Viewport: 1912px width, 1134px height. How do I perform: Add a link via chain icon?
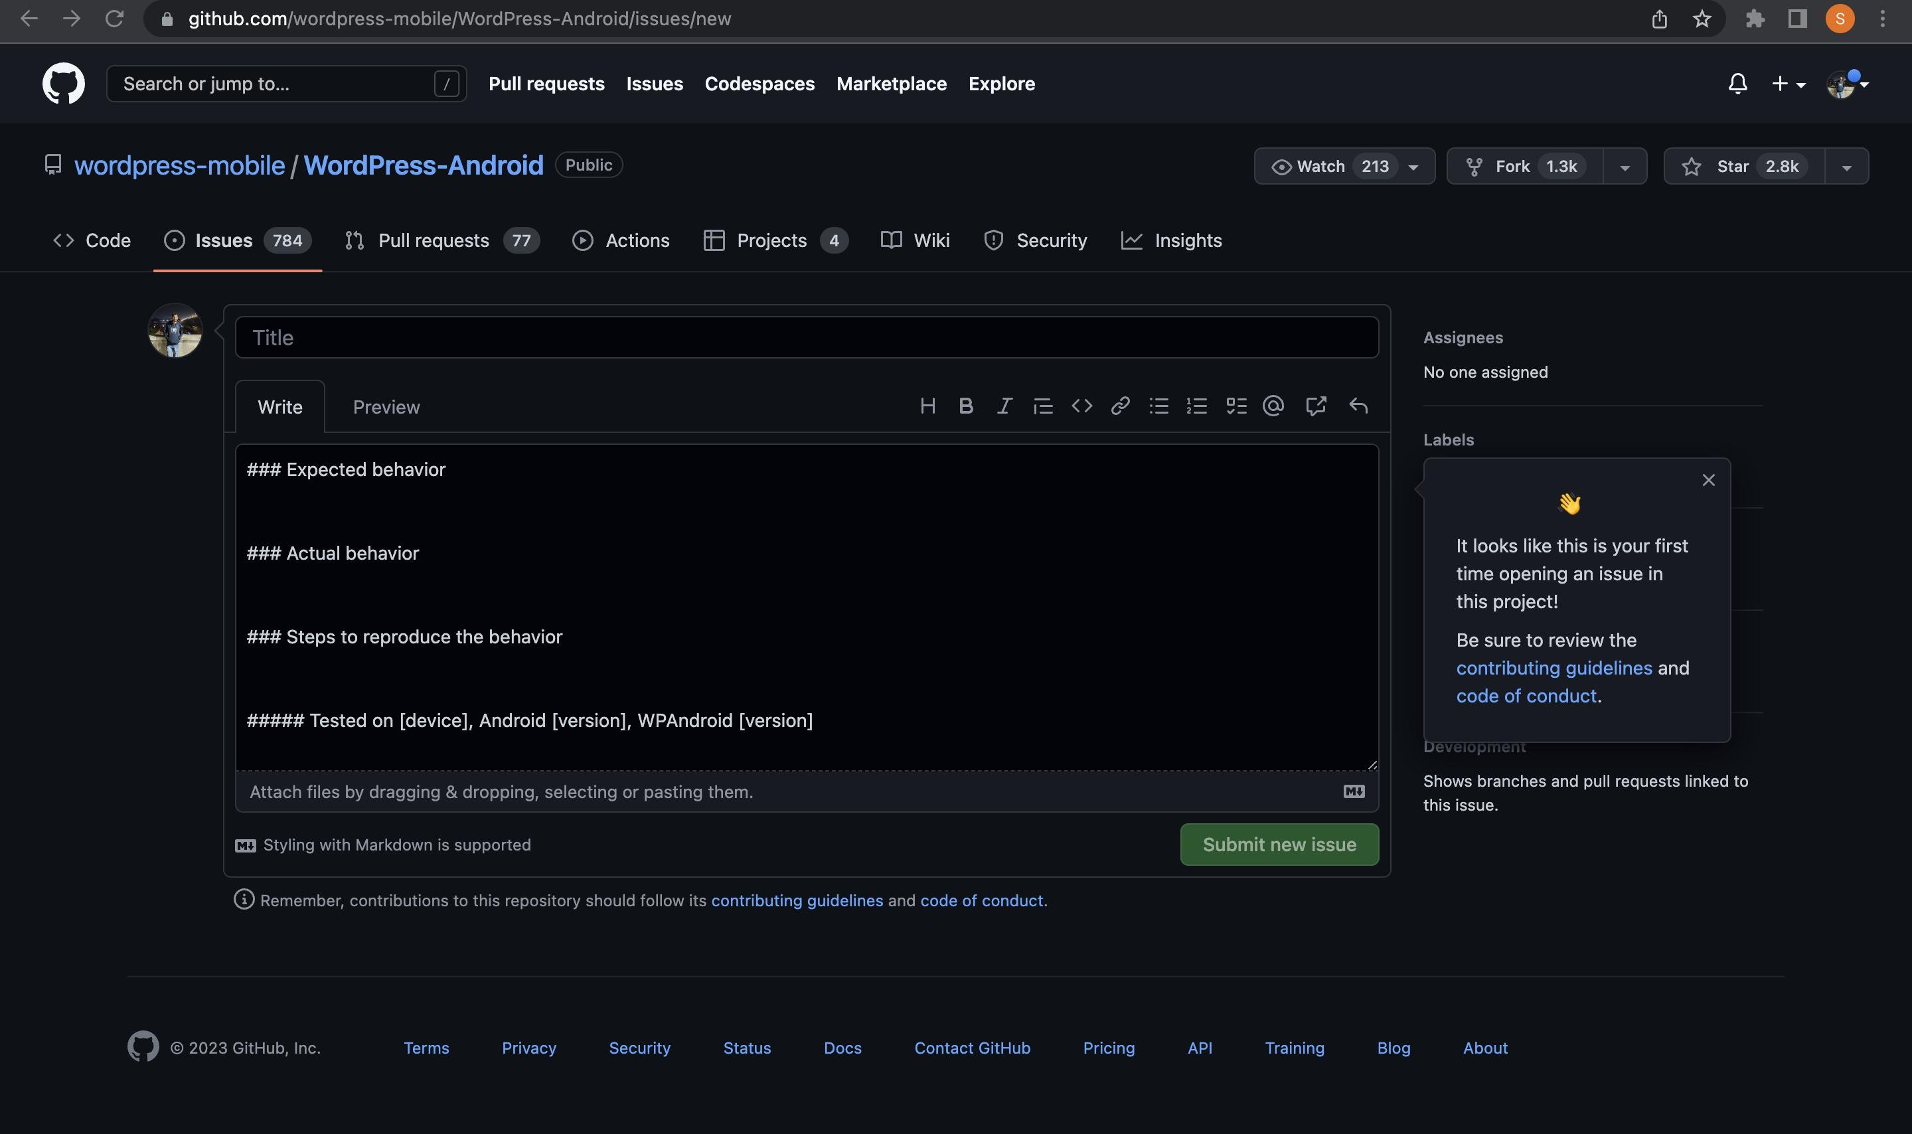click(x=1120, y=406)
